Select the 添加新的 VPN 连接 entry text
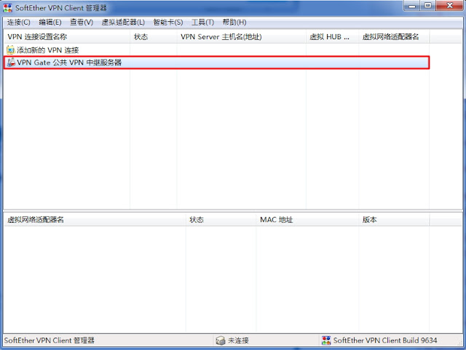 [x=48, y=50]
